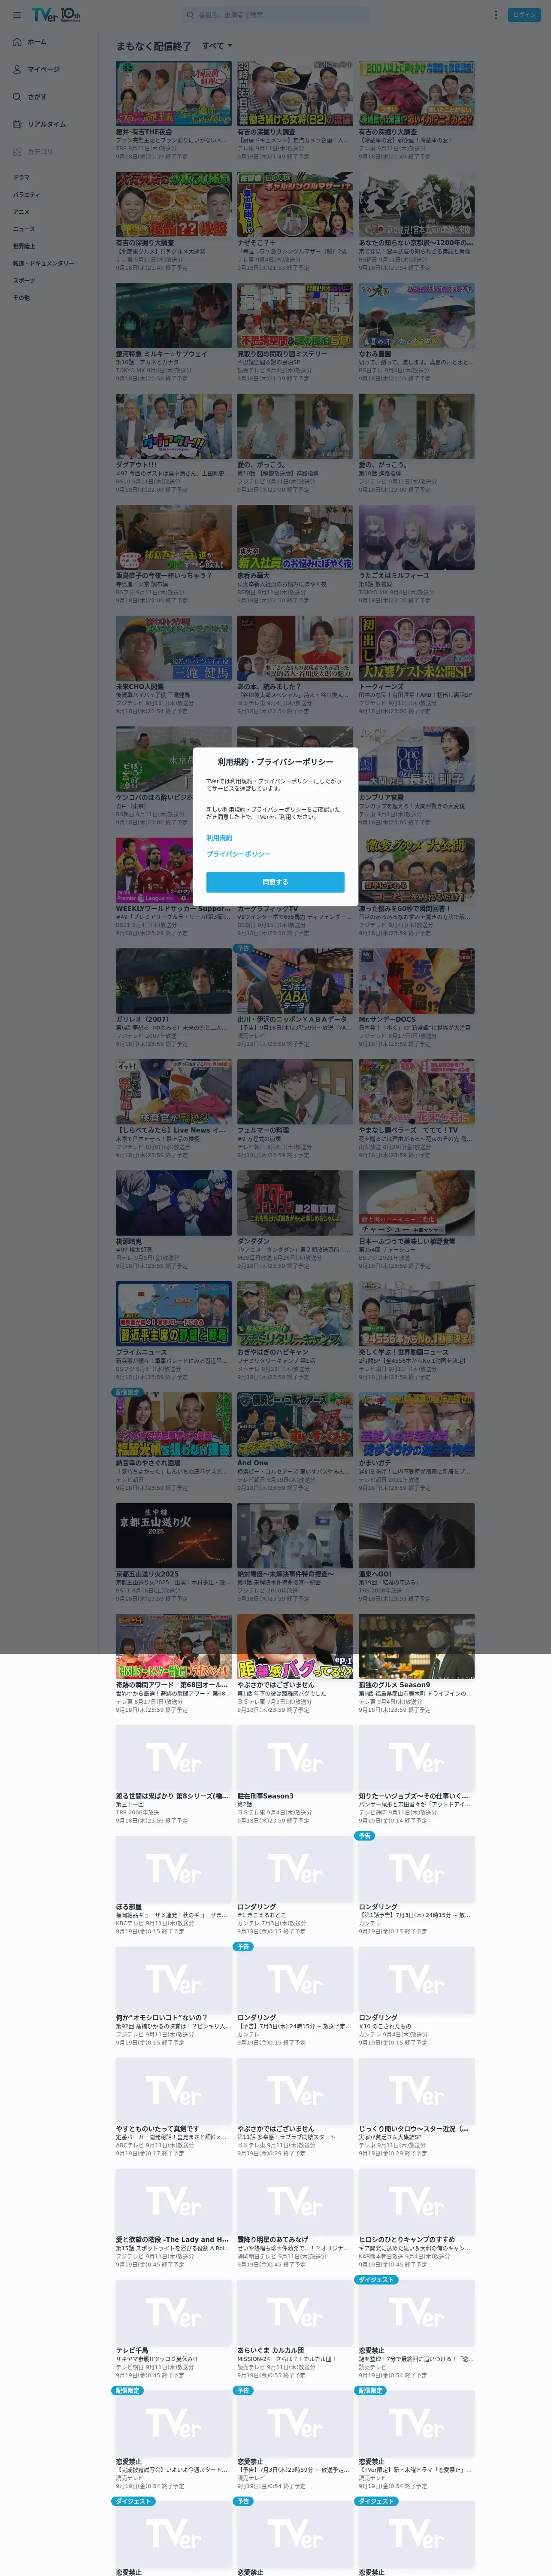Open なぜそこ？+ thumbnail
The image size is (551, 2576).
click(x=295, y=203)
